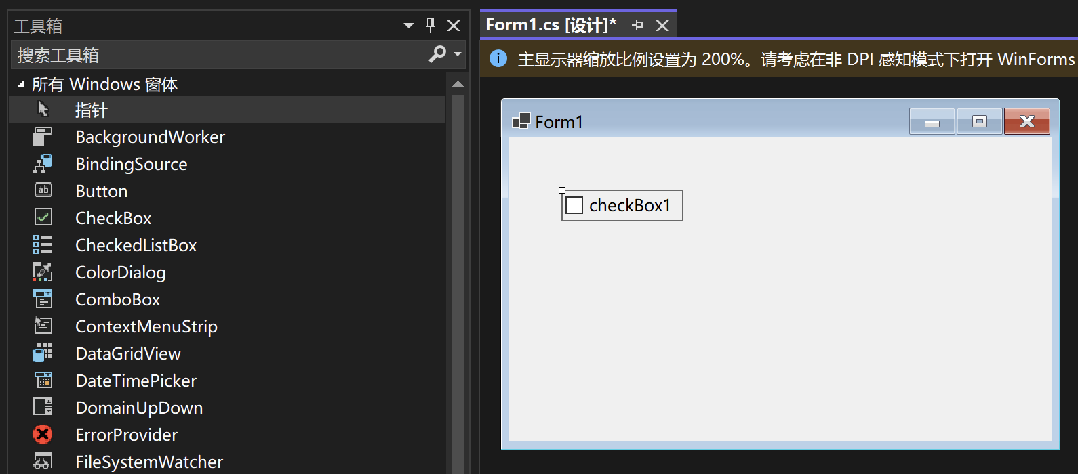Open the toolbox window position dropdown arrow
Screen dimensions: 1078x474
408,26
